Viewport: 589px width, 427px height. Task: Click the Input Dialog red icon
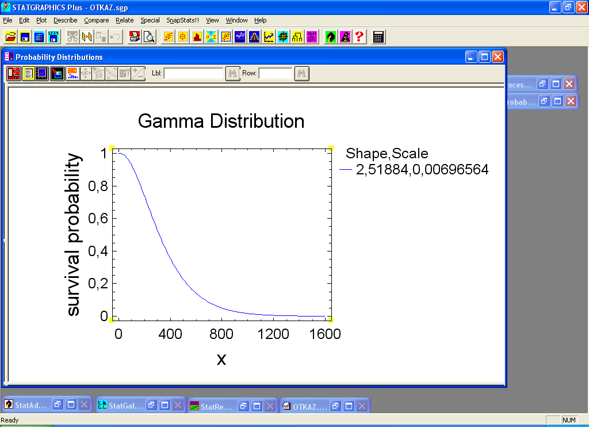coord(14,73)
